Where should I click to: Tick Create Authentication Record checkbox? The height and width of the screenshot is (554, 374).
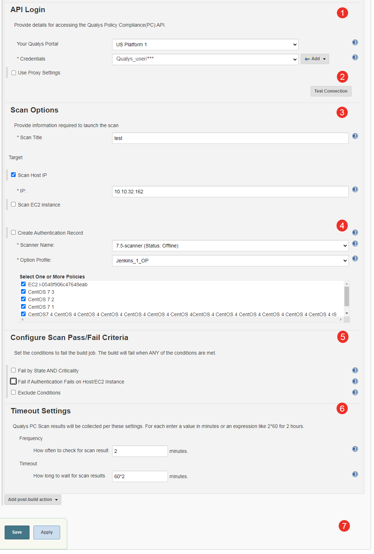pos(14,232)
